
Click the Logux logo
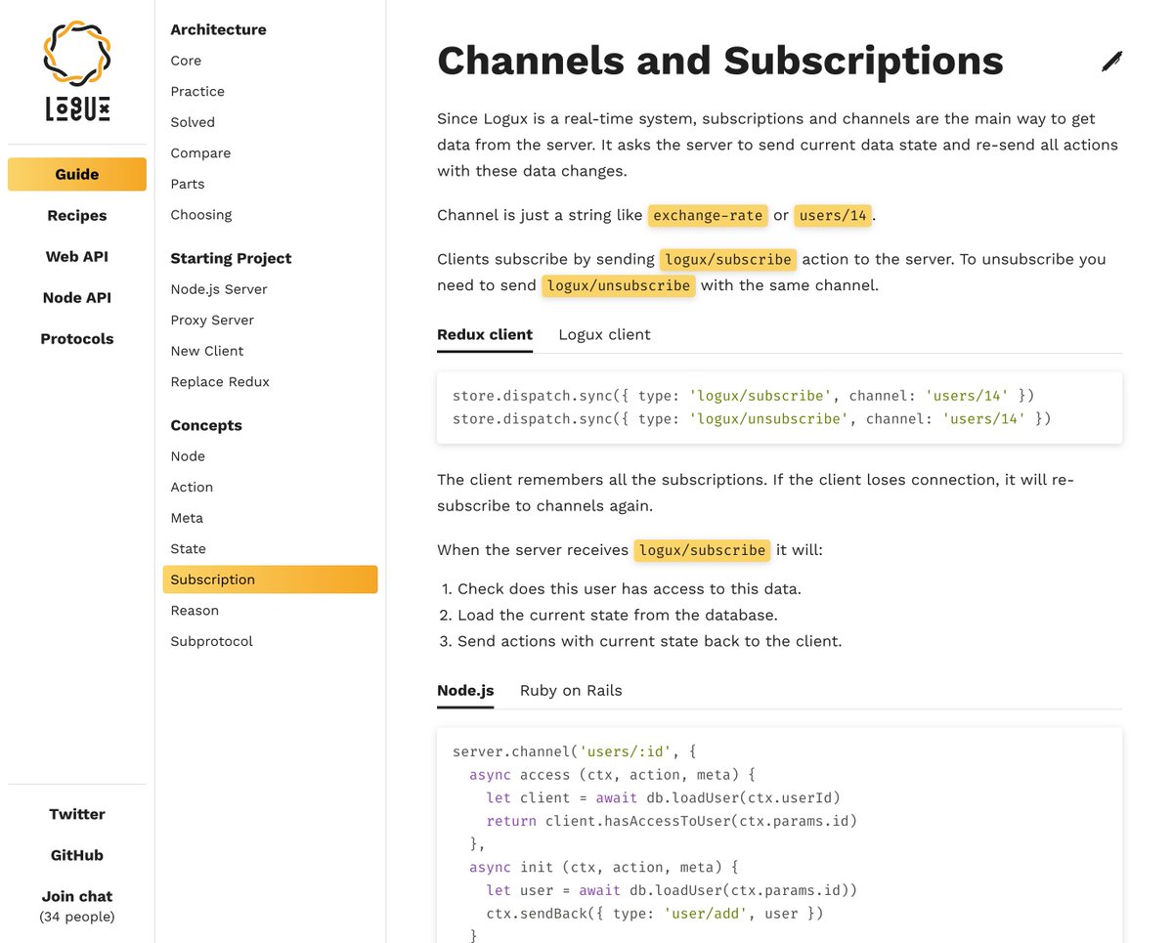coord(77,71)
